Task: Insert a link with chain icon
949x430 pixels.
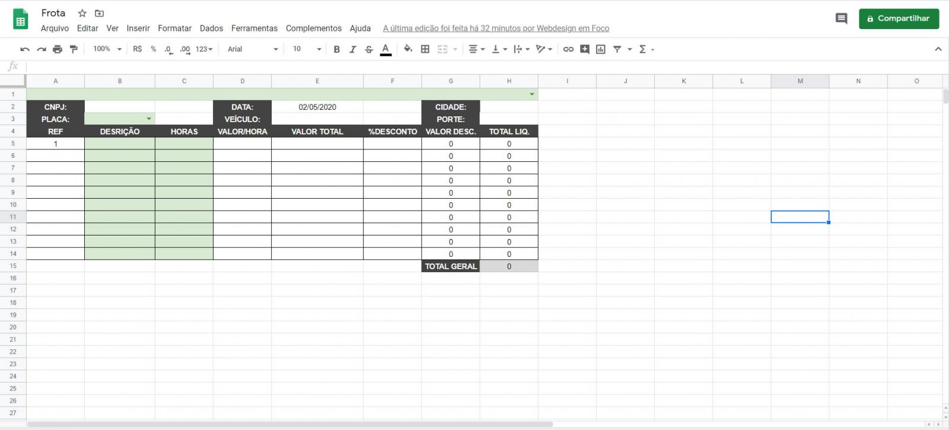Action: (568, 49)
